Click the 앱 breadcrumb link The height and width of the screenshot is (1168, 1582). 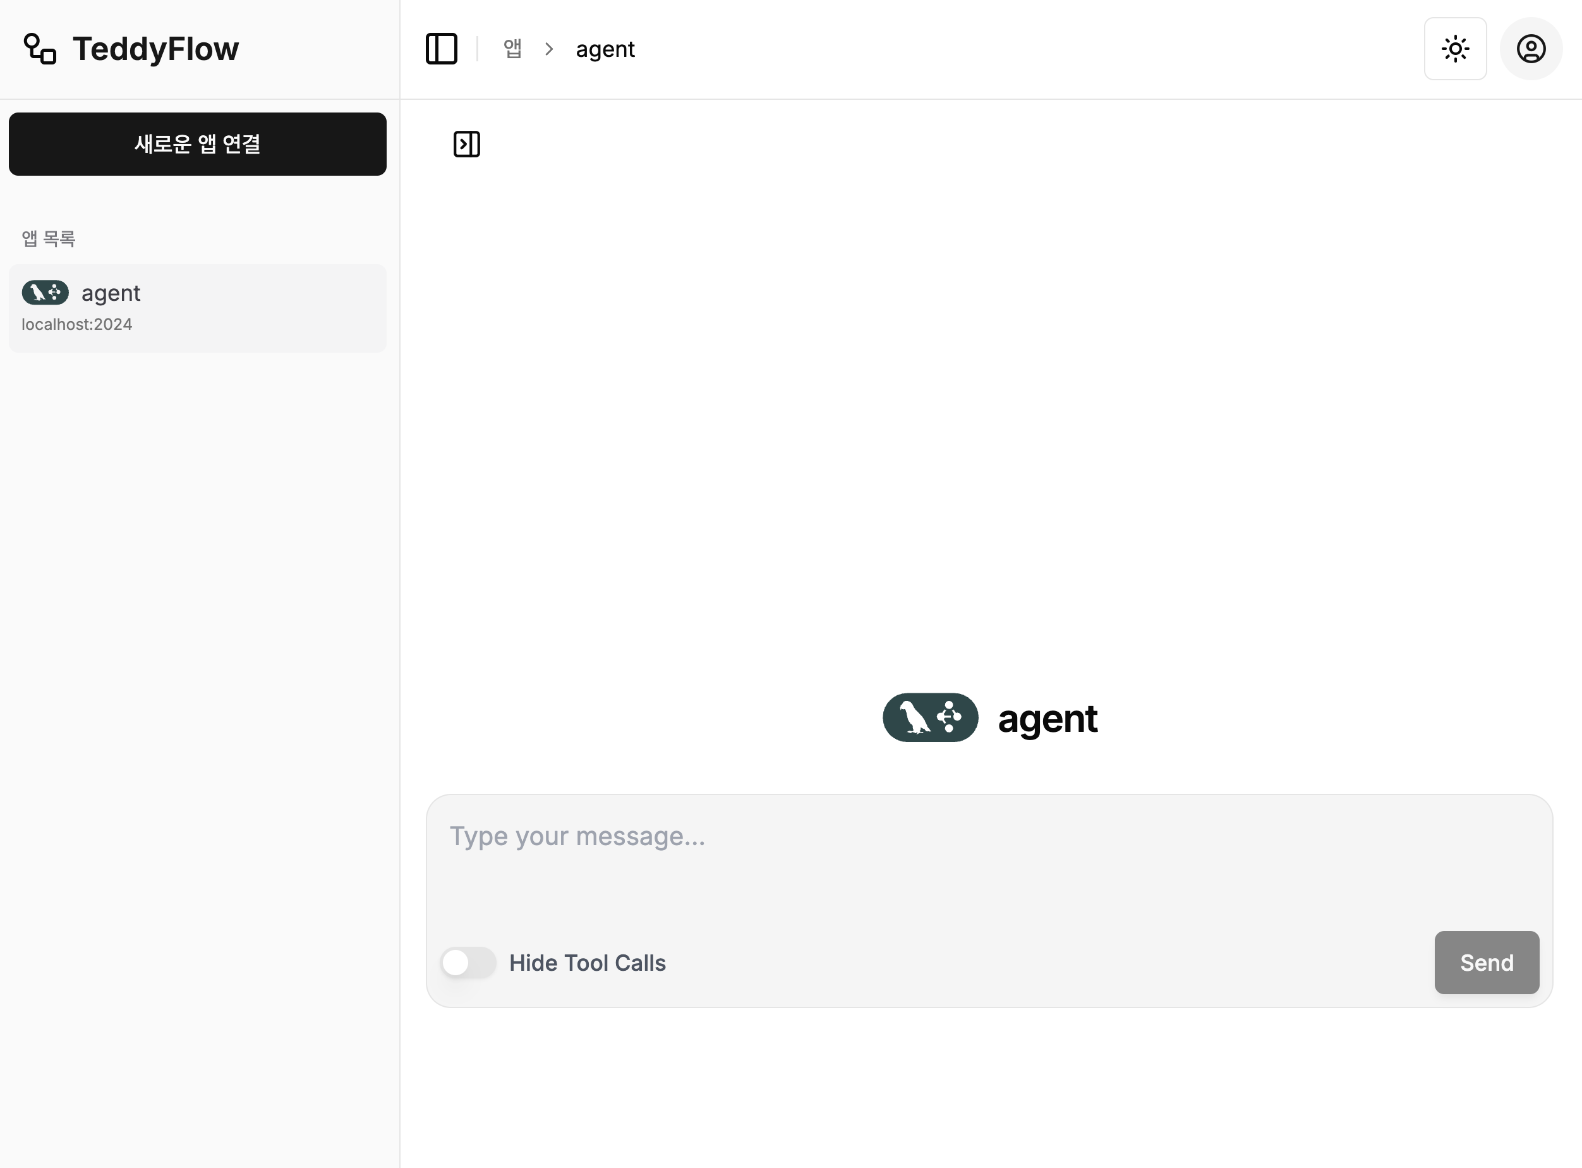point(512,49)
